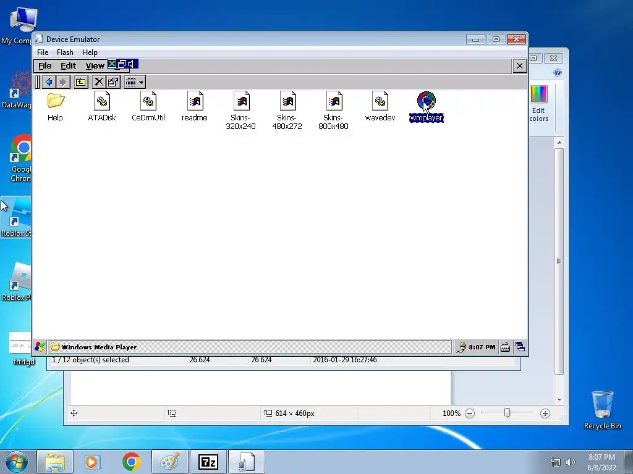Open the Device Emulator File menu

[43, 52]
